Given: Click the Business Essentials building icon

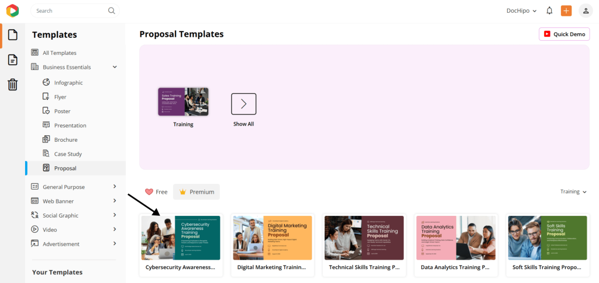Looking at the screenshot, I should [x=35, y=67].
